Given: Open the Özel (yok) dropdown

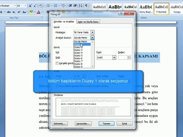Looking at the screenshot, I should 114,57.
